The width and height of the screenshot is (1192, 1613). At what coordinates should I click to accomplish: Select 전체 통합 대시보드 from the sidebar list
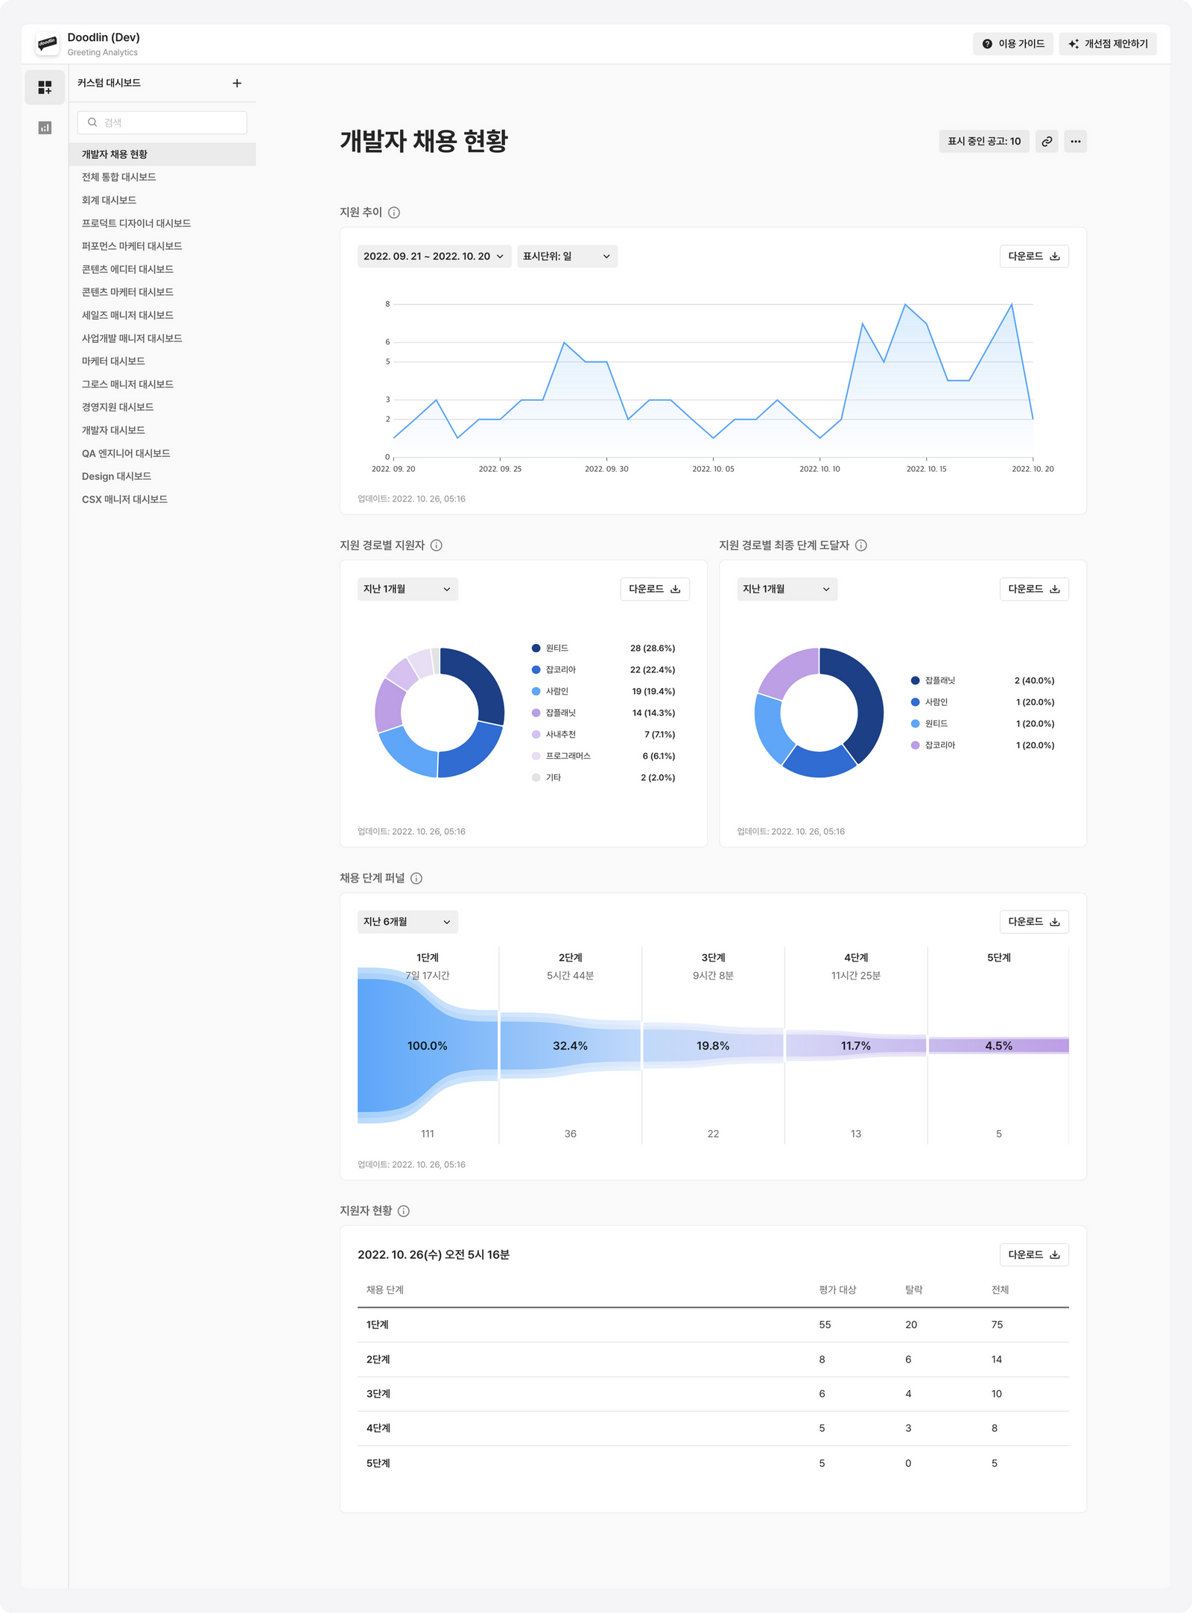[119, 177]
